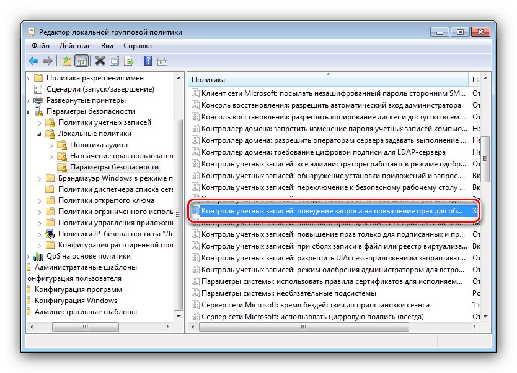Select Конфигурация пользователя tree item
Viewport: 517px width, 373px height.
click(74, 278)
